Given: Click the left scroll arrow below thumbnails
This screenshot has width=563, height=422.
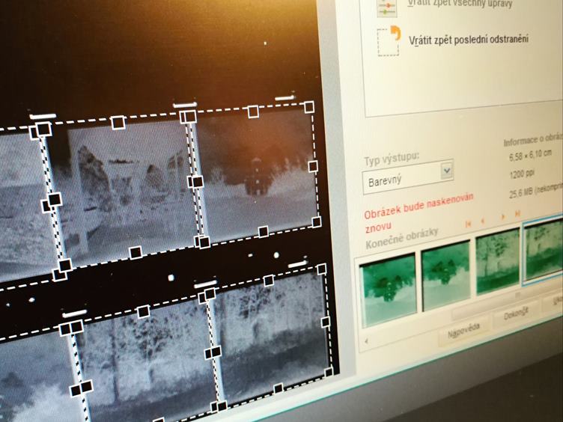Looking at the screenshot, I should coord(366,341).
